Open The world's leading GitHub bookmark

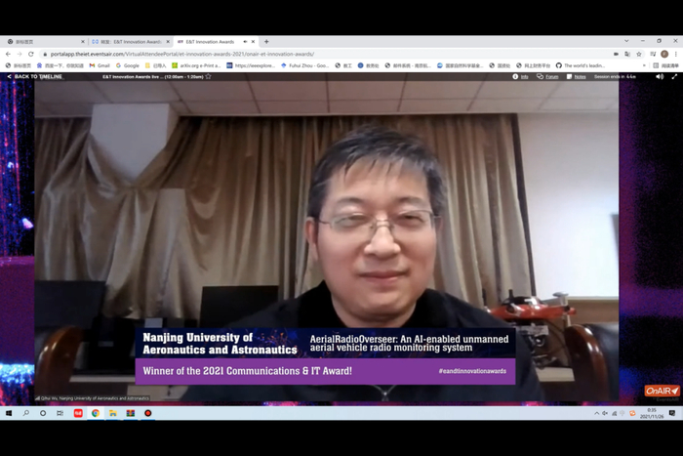(581, 65)
